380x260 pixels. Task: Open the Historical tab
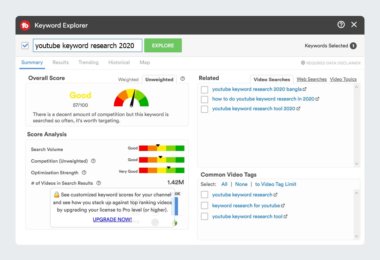coord(119,62)
